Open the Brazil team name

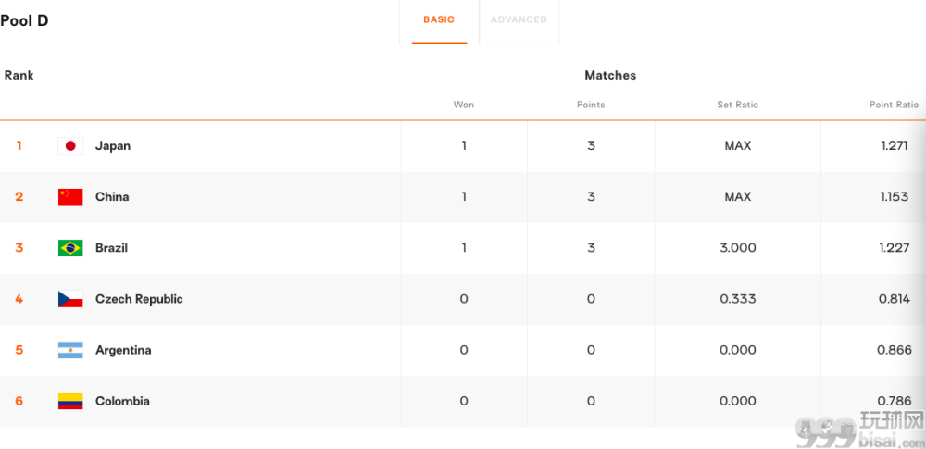tap(112, 248)
